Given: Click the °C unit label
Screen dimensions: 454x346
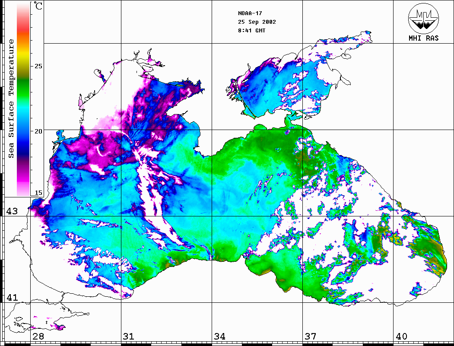Looking at the screenshot, I should pyautogui.click(x=38, y=6).
